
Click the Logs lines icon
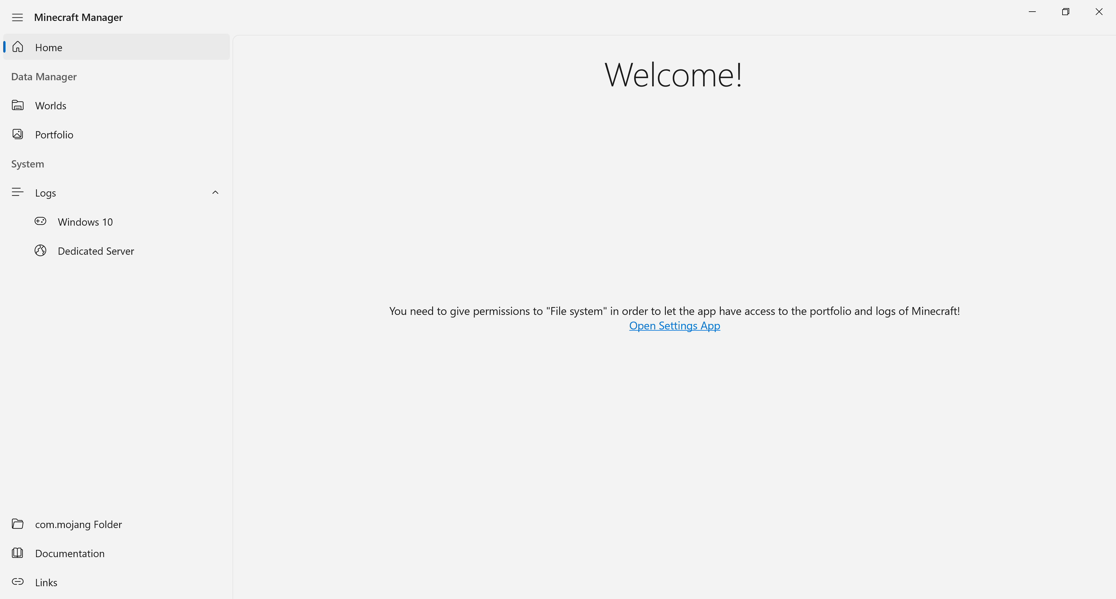point(18,192)
